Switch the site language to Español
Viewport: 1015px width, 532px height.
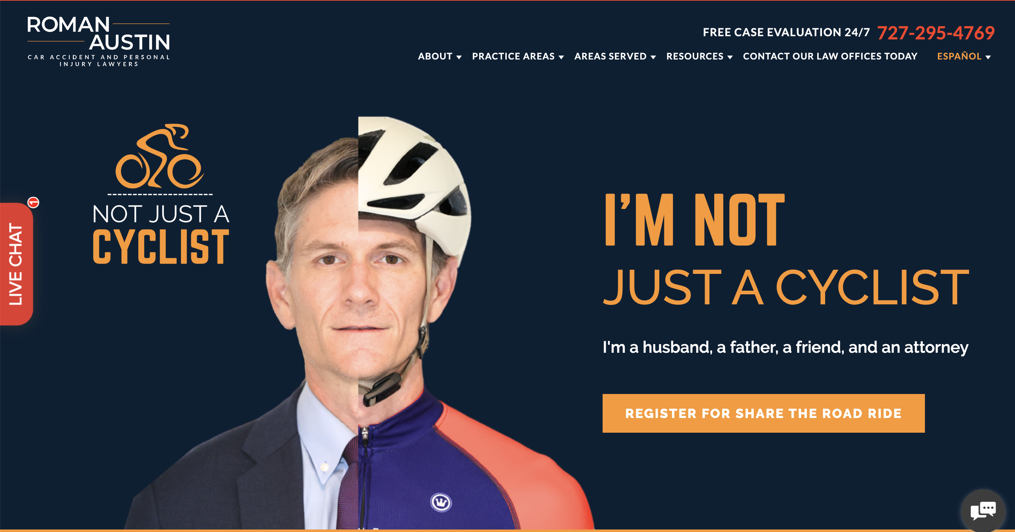[x=959, y=56]
